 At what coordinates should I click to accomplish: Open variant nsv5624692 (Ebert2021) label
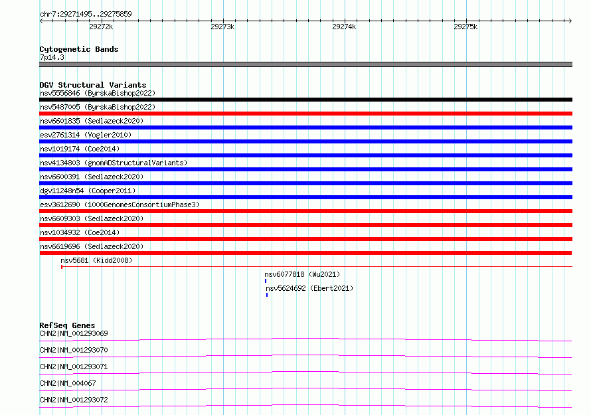click(x=309, y=288)
